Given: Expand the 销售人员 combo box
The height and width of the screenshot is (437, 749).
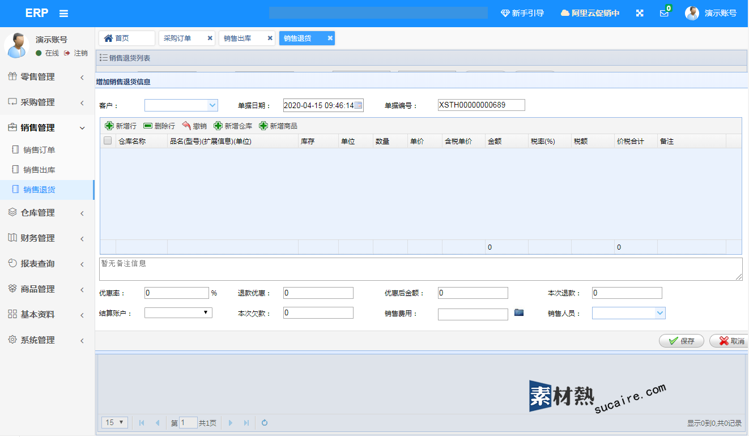Looking at the screenshot, I should click(659, 313).
